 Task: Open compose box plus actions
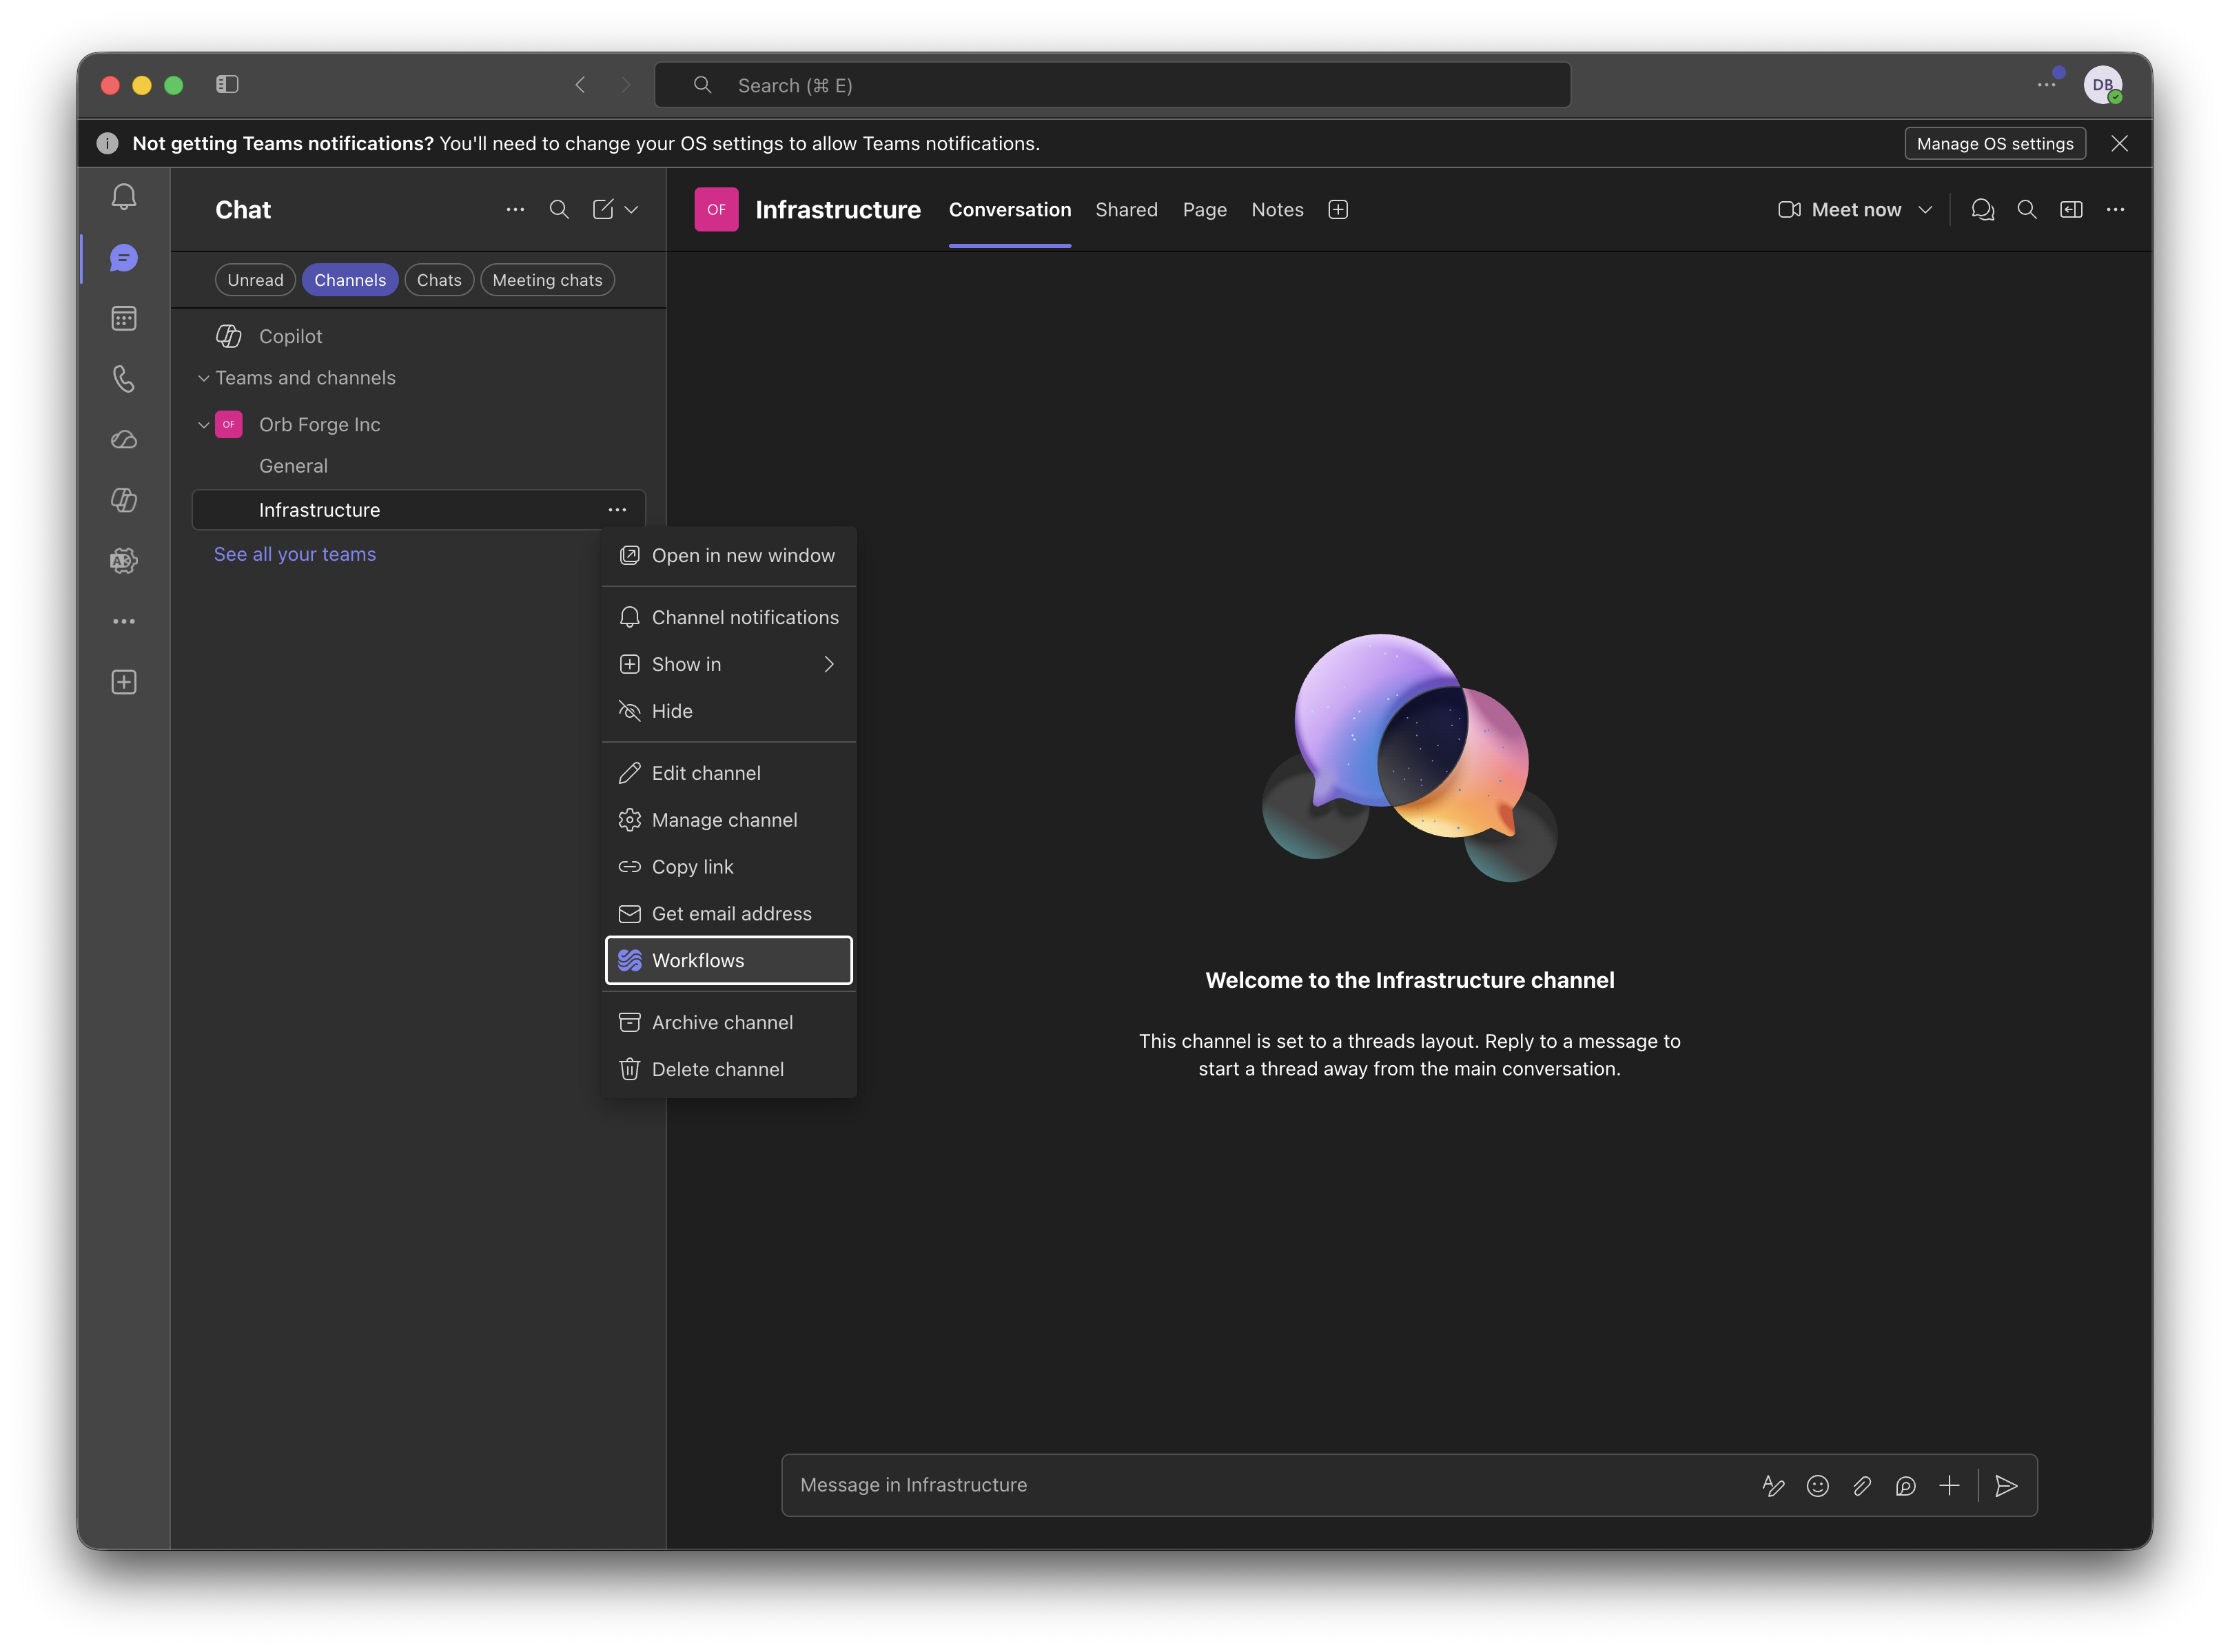pyautogui.click(x=1950, y=1486)
